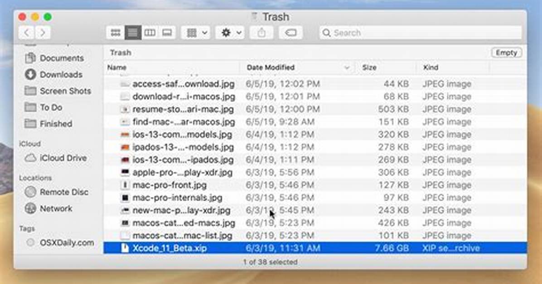Click the Xcode_11_Beta.xip file icon
Image resolution: width=542 pixels, height=284 pixels.
[125, 248]
